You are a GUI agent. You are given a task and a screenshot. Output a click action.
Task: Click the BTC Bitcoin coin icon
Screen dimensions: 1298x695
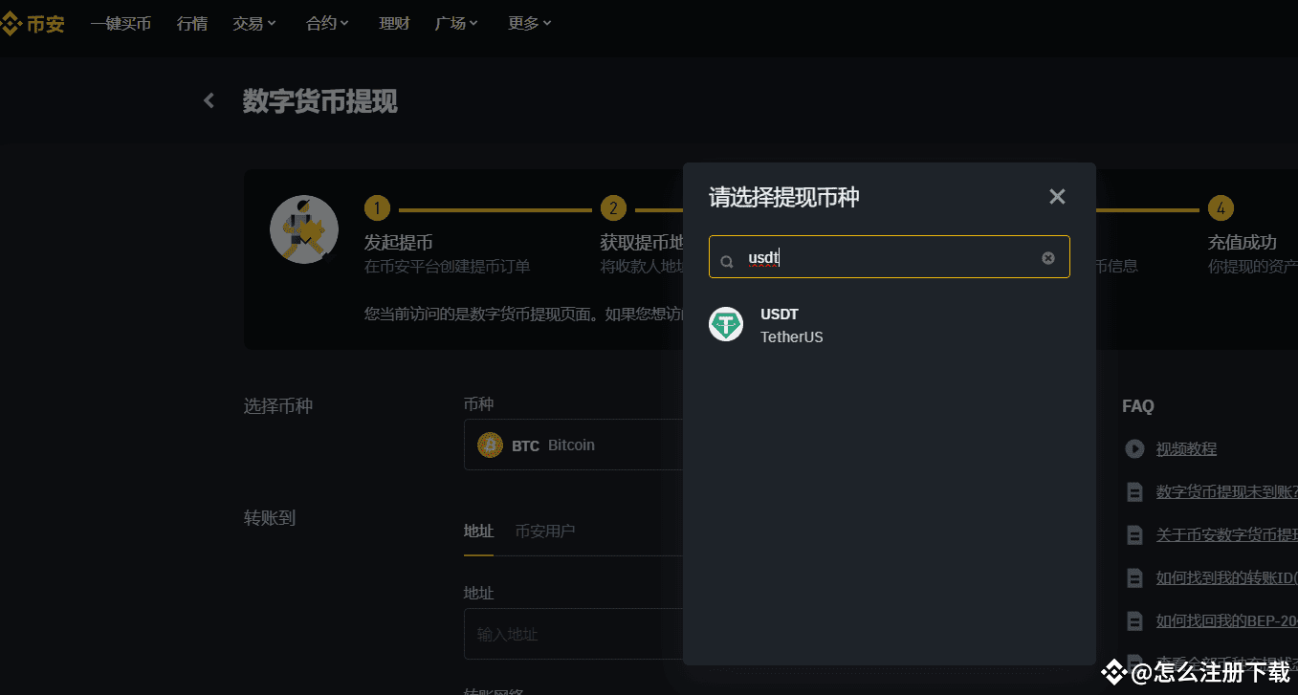(490, 445)
